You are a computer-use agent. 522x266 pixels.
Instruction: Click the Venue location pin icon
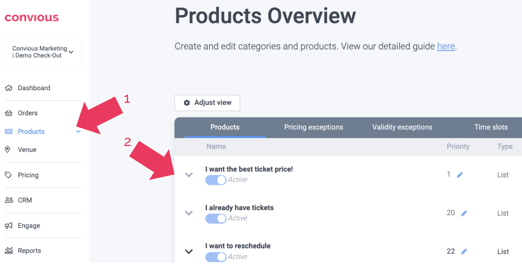(x=8, y=149)
